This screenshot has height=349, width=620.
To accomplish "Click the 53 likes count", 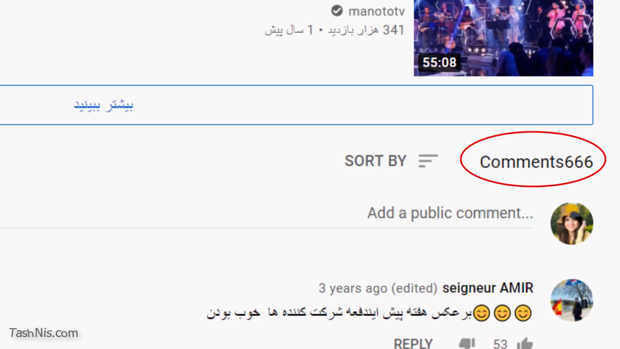I will [x=500, y=344].
